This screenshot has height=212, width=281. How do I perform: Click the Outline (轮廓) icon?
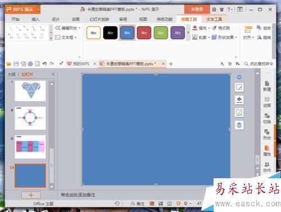(194, 37)
